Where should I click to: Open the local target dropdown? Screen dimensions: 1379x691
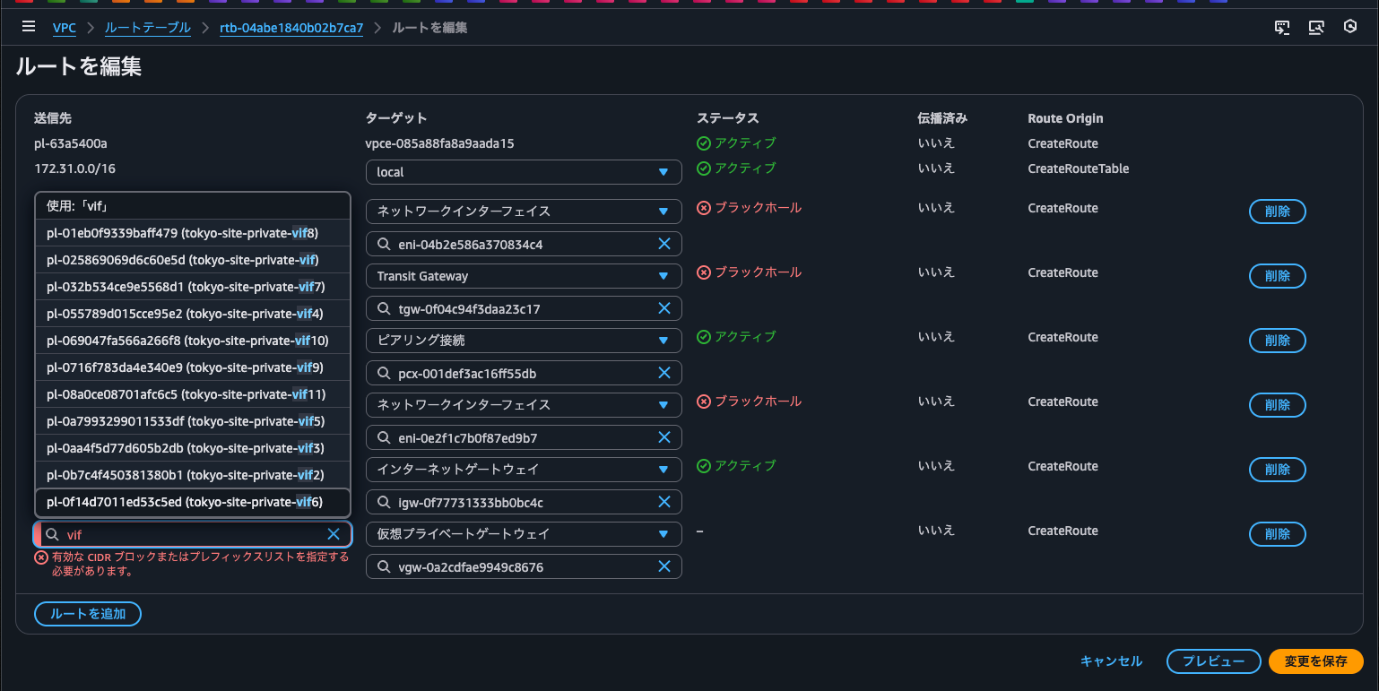524,171
